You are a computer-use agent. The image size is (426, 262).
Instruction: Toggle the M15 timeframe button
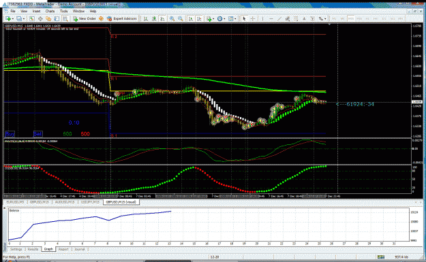pos(351,19)
